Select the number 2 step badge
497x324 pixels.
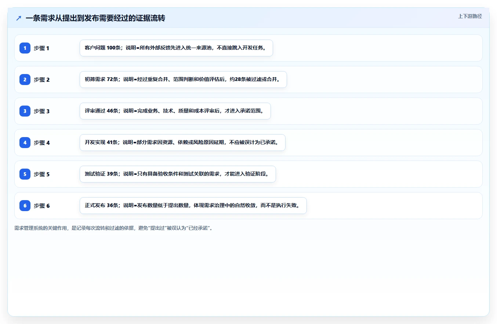[x=25, y=80]
